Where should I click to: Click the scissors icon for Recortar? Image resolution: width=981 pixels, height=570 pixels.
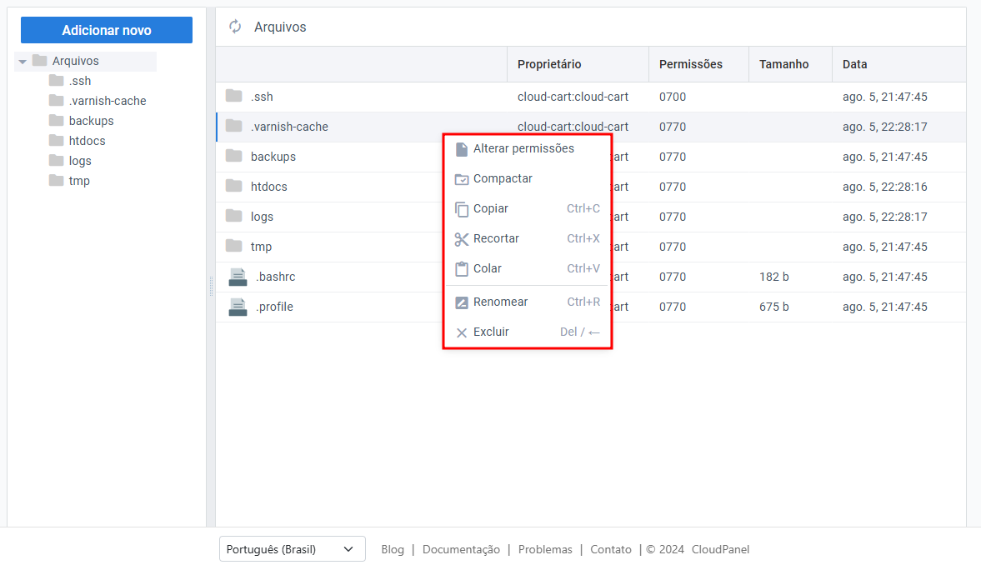pyautogui.click(x=462, y=239)
